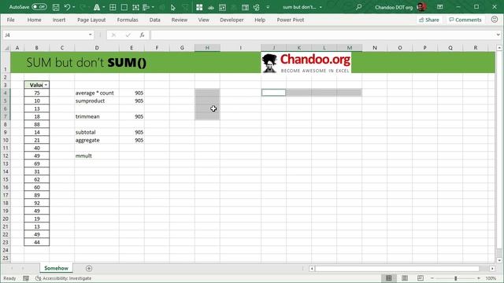Open the Power Pivot tab

[x=291, y=20]
